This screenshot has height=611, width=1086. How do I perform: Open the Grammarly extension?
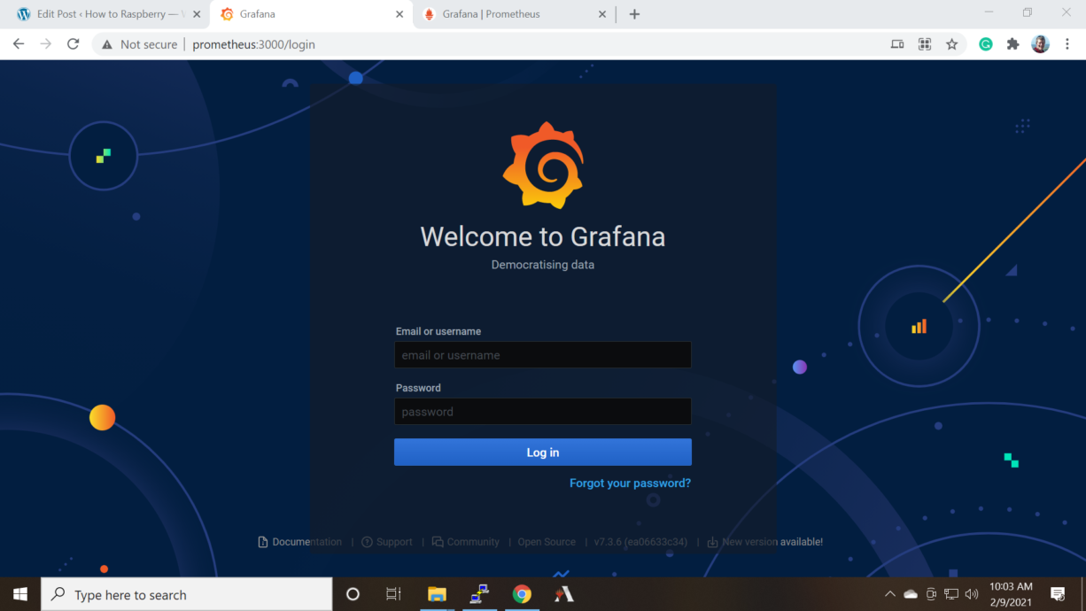pyautogui.click(x=985, y=43)
